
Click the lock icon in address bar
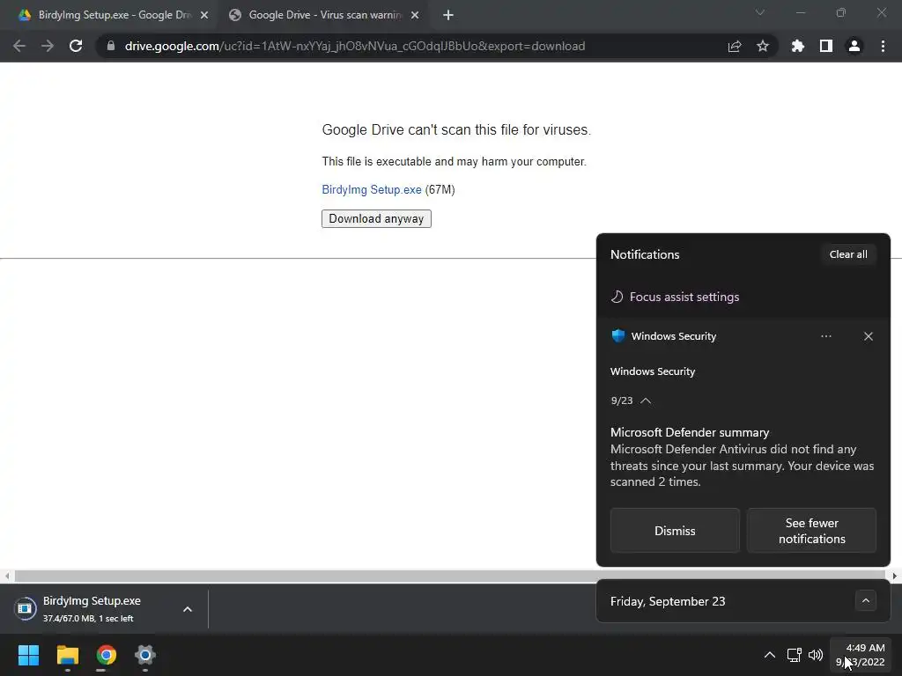(111, 46)
